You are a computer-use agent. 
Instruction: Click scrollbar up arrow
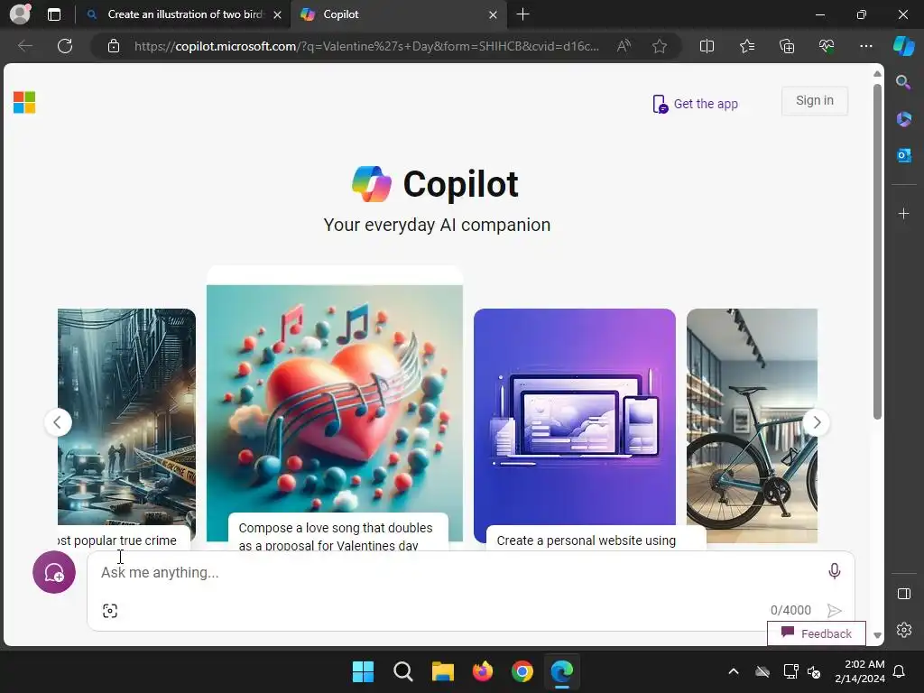click(x=877, y=74)
